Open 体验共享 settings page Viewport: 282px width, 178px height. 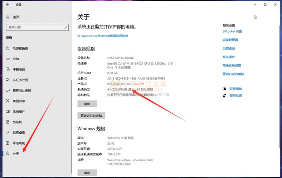(19, 101)
